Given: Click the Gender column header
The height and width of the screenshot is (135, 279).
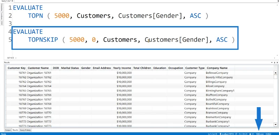Looking at the screenshot, I should pyautogui.click(x=86, y=68).
